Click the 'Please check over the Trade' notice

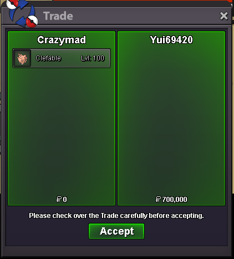click(116, 216)
